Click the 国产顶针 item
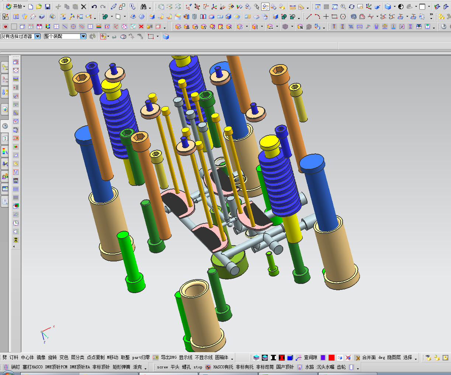This screenshot has height=375, width=451. pos(285,367)
